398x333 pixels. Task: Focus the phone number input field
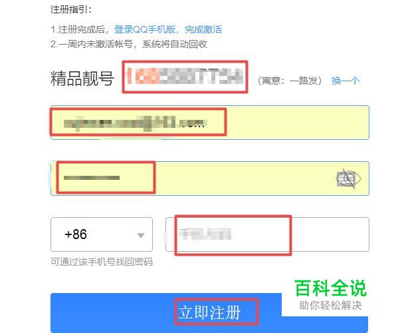pyautogui.click(x=267, y=234)
